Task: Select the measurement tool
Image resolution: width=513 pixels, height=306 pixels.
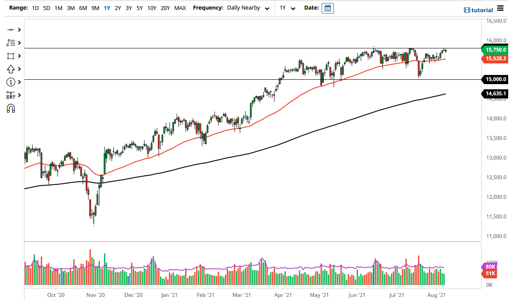Action: click(x=11, y=95)
